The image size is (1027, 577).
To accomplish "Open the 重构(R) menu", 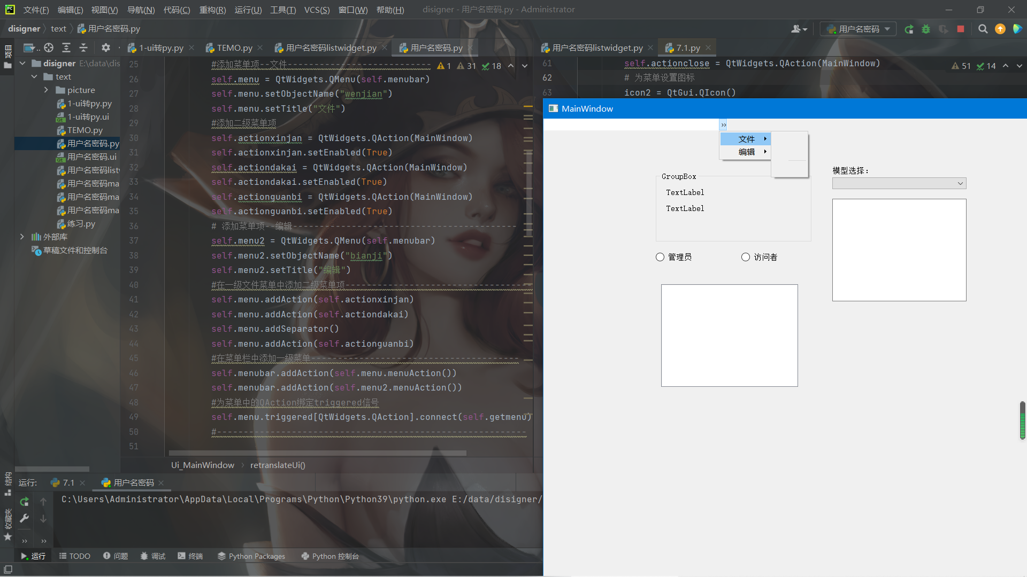I will [212, 10].
